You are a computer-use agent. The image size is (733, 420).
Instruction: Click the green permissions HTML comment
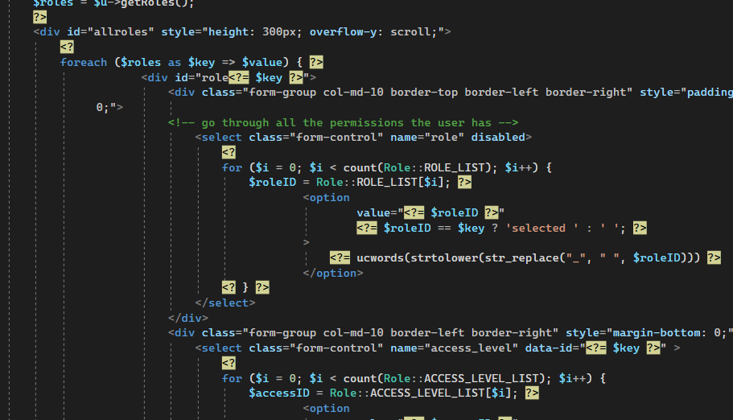click(343, 122)
